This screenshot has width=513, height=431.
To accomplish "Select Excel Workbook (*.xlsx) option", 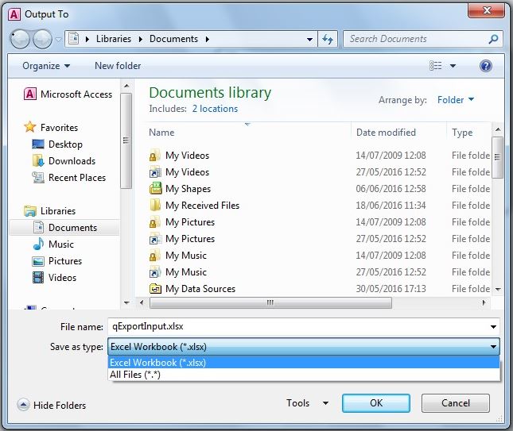I will tap(157, 363).
